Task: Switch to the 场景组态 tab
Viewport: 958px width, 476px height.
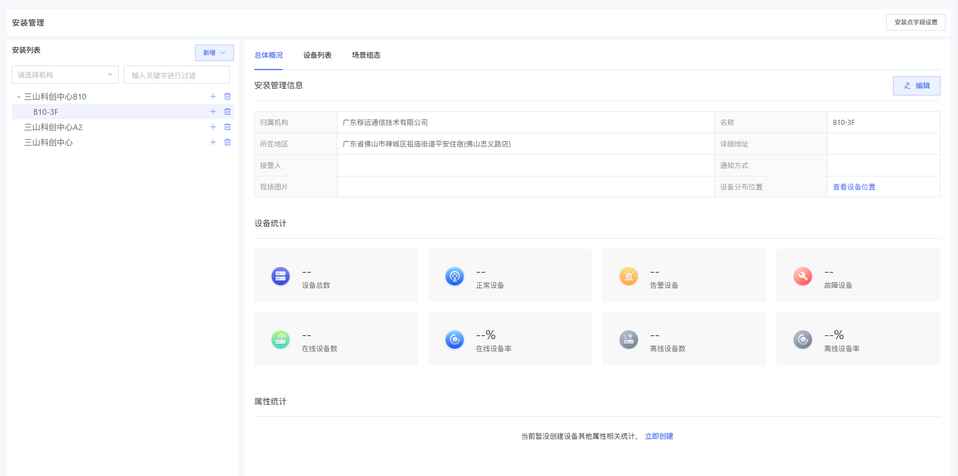Action: pos(366,55)
